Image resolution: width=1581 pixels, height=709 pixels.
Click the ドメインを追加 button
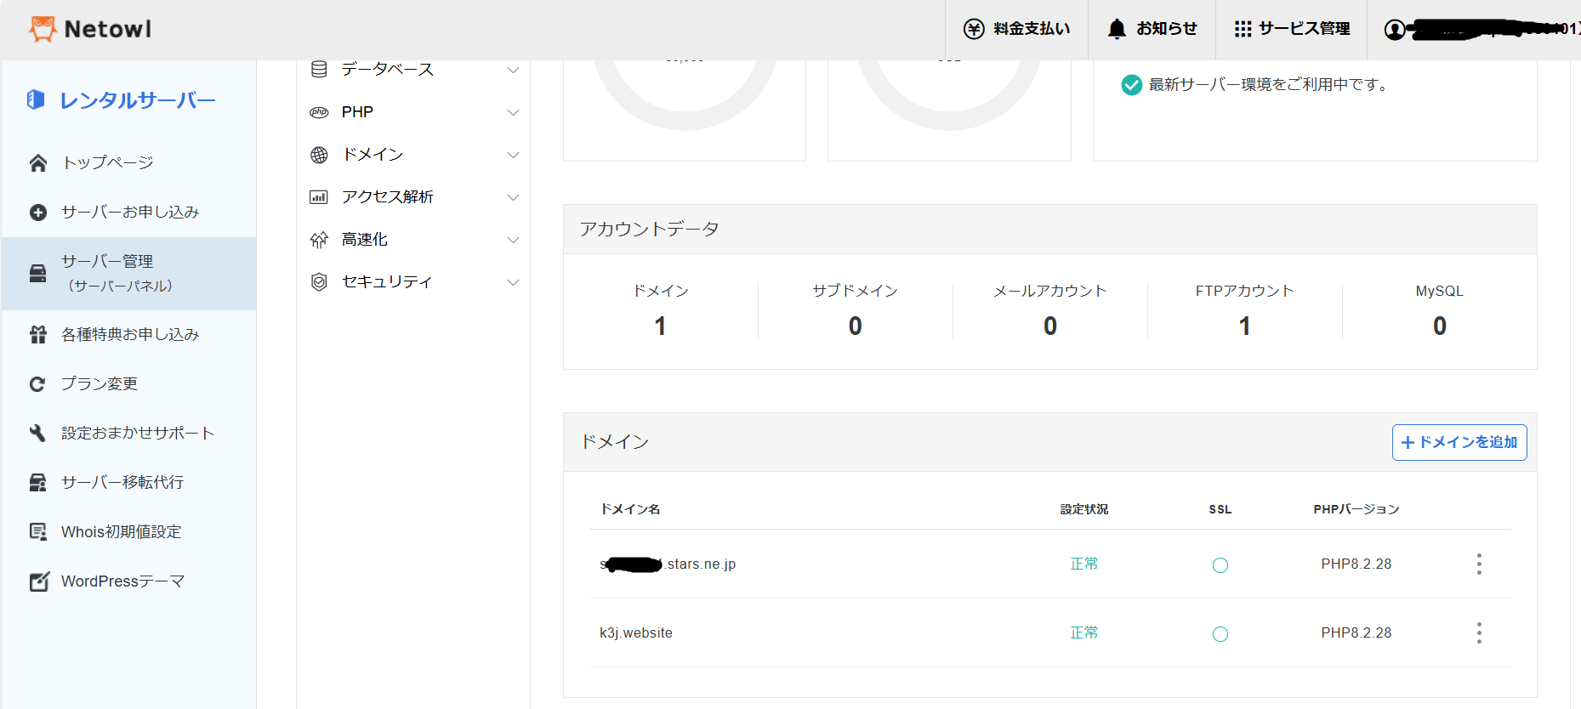coord(1459,442)
